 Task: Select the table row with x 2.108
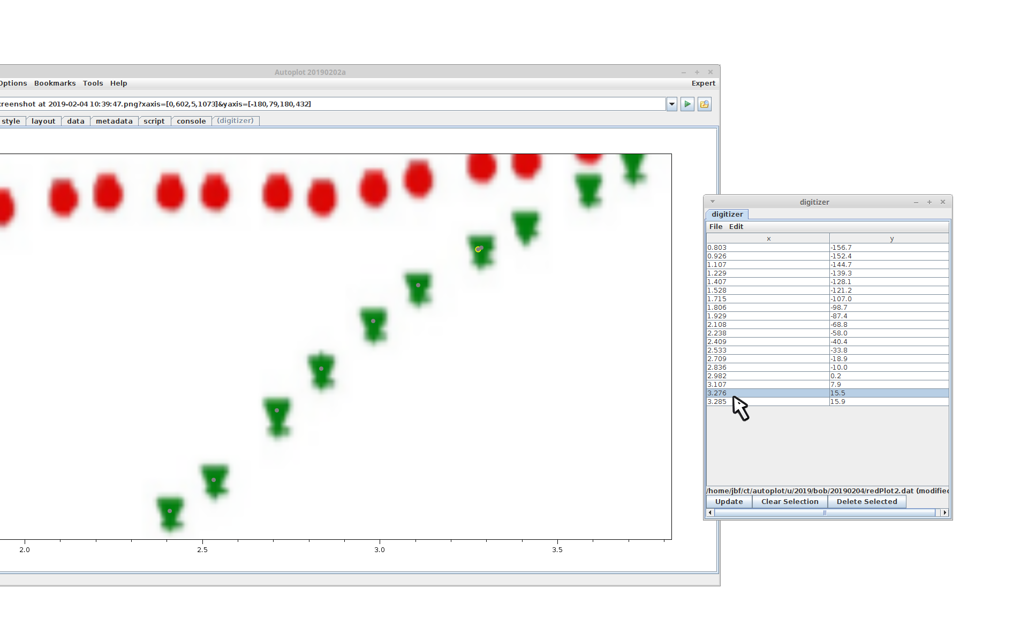tap(828, 325)
